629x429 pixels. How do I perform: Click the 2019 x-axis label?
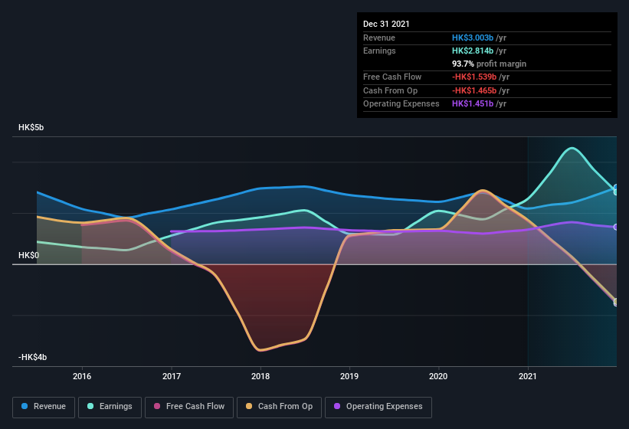349,376
